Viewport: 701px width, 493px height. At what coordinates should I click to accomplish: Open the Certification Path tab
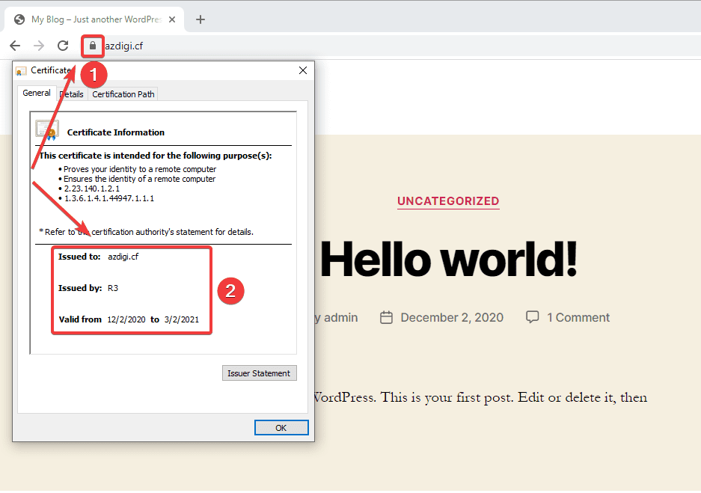pyautogui.click(x=122, y=94)
